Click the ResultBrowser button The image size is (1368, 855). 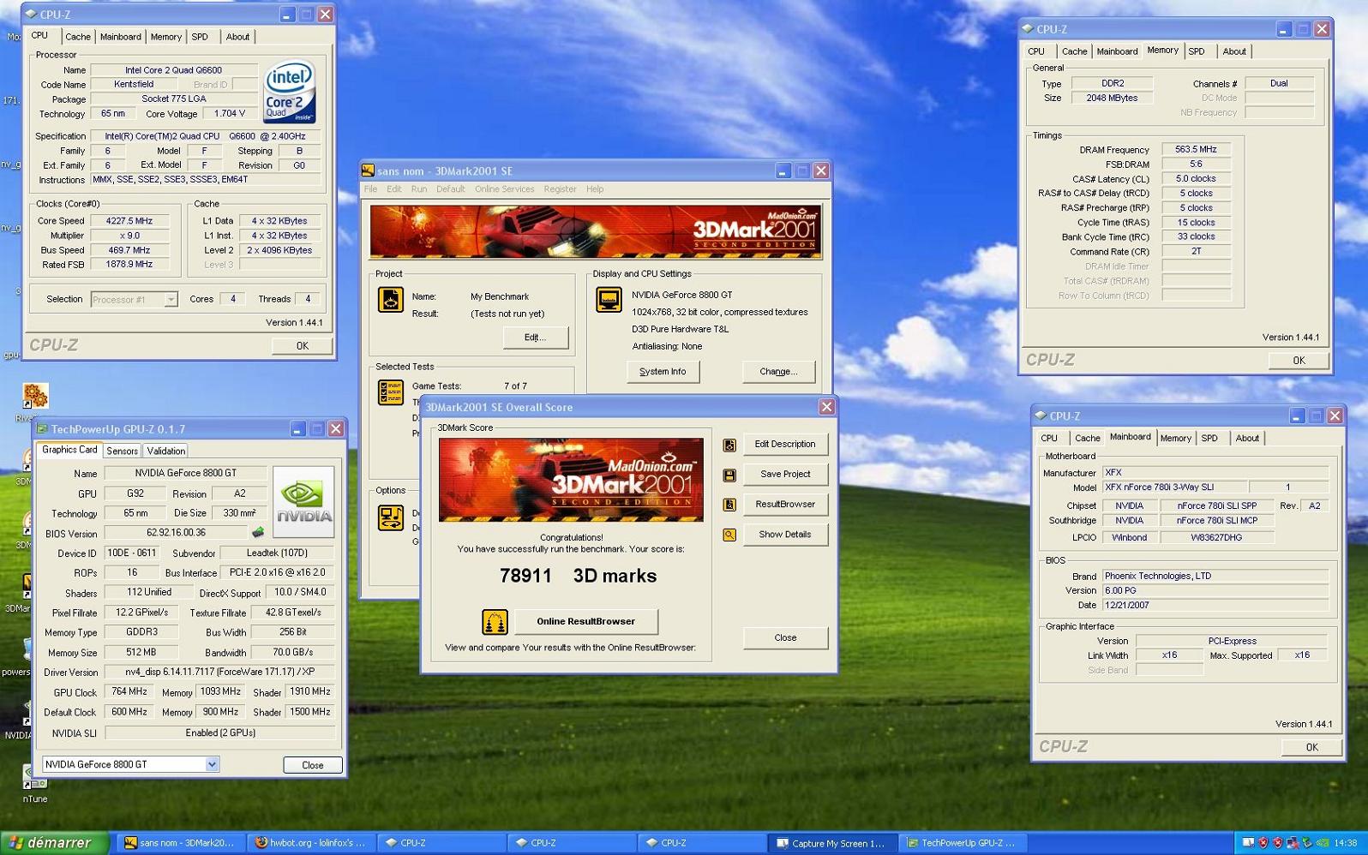[x=785, y=505]
